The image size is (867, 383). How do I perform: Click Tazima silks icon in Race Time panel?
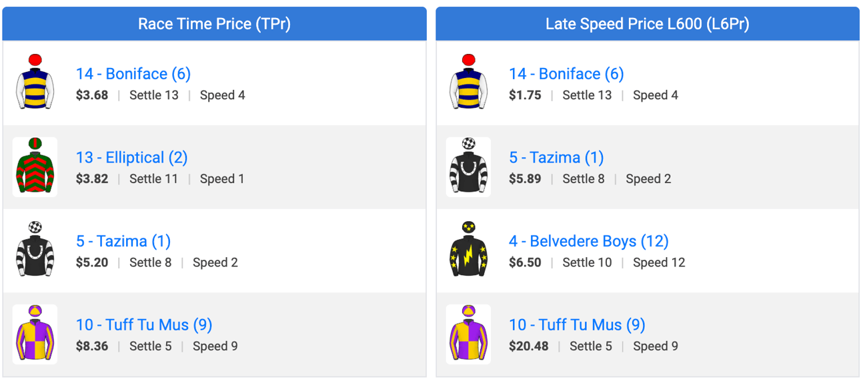tap(35, 250)
